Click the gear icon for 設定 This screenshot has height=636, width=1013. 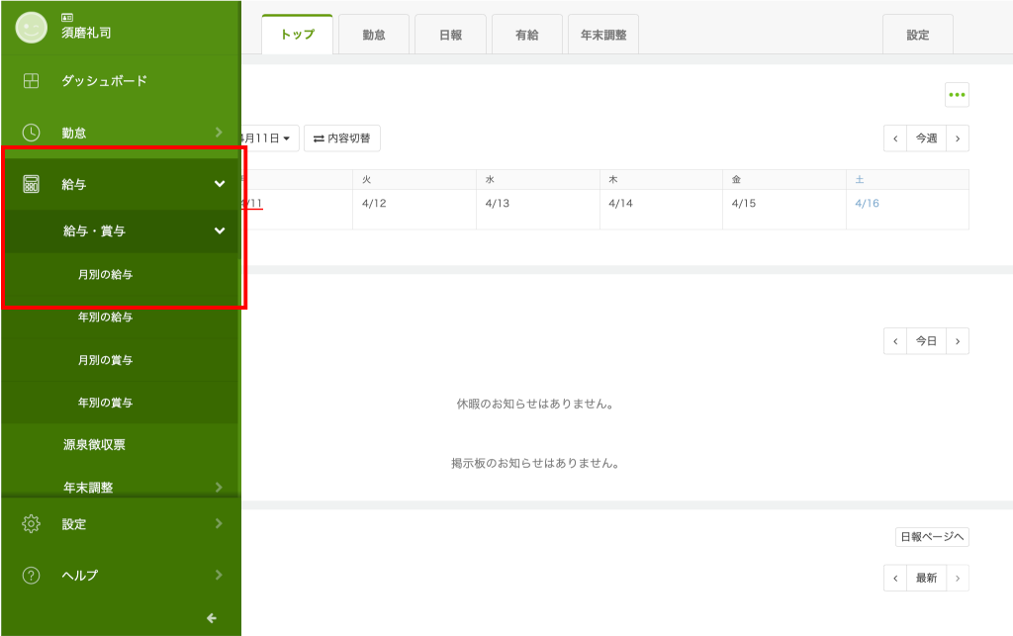click(32, 523)
